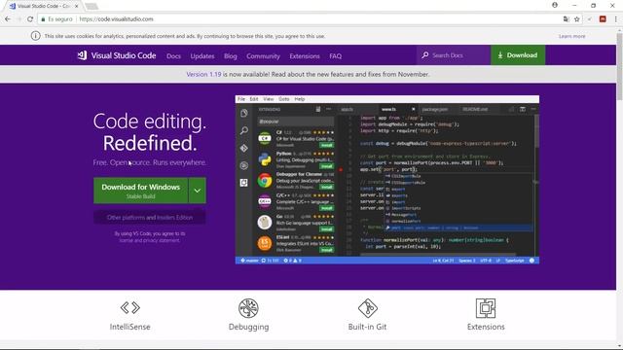Close the Visual Studio Code browser tab
Image resolution: width=623 pixels, height=350 pixels.
(x=77, y=6)
